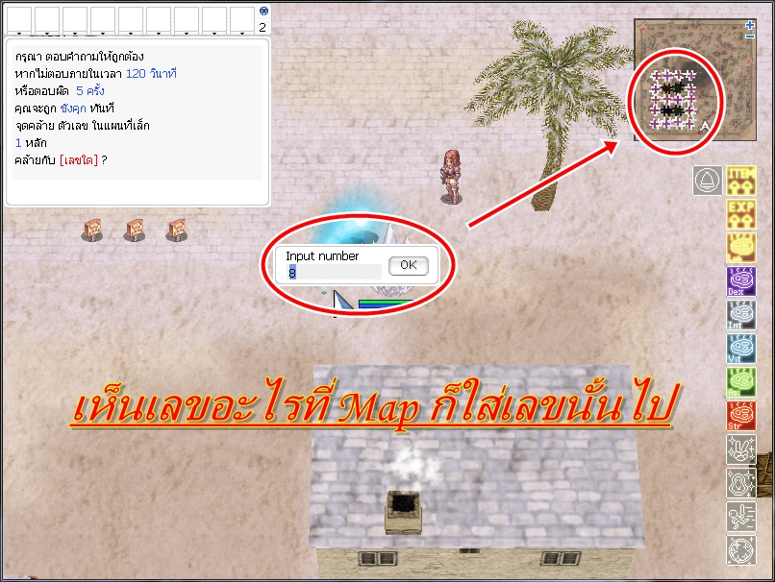
Task: Open the seventh hotkey slot's dropdown arrow
Action: pos(187,34)
